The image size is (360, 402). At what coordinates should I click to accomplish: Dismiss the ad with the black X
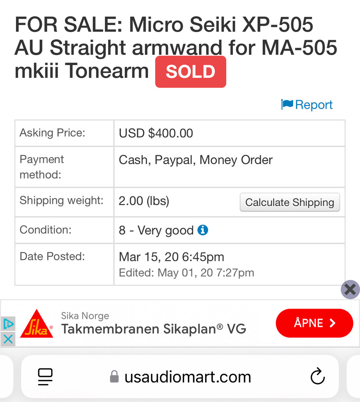(x=350, y=290)
